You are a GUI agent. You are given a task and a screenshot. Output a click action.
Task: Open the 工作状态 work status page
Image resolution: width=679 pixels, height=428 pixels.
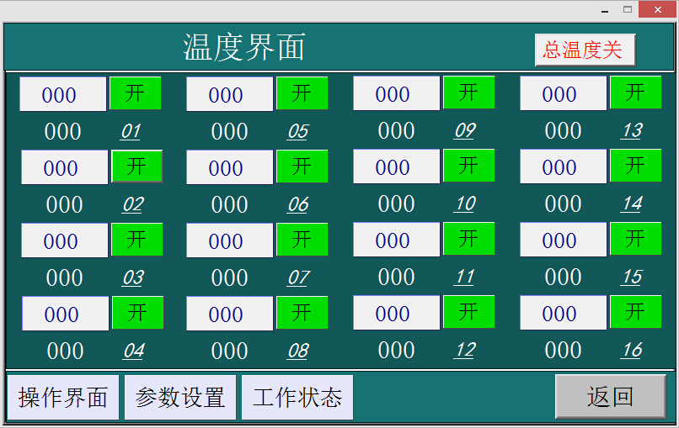tap(297, 397)
